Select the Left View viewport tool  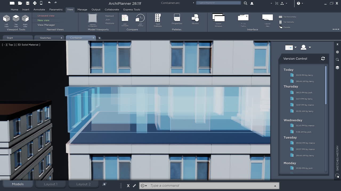click(6, 20)
